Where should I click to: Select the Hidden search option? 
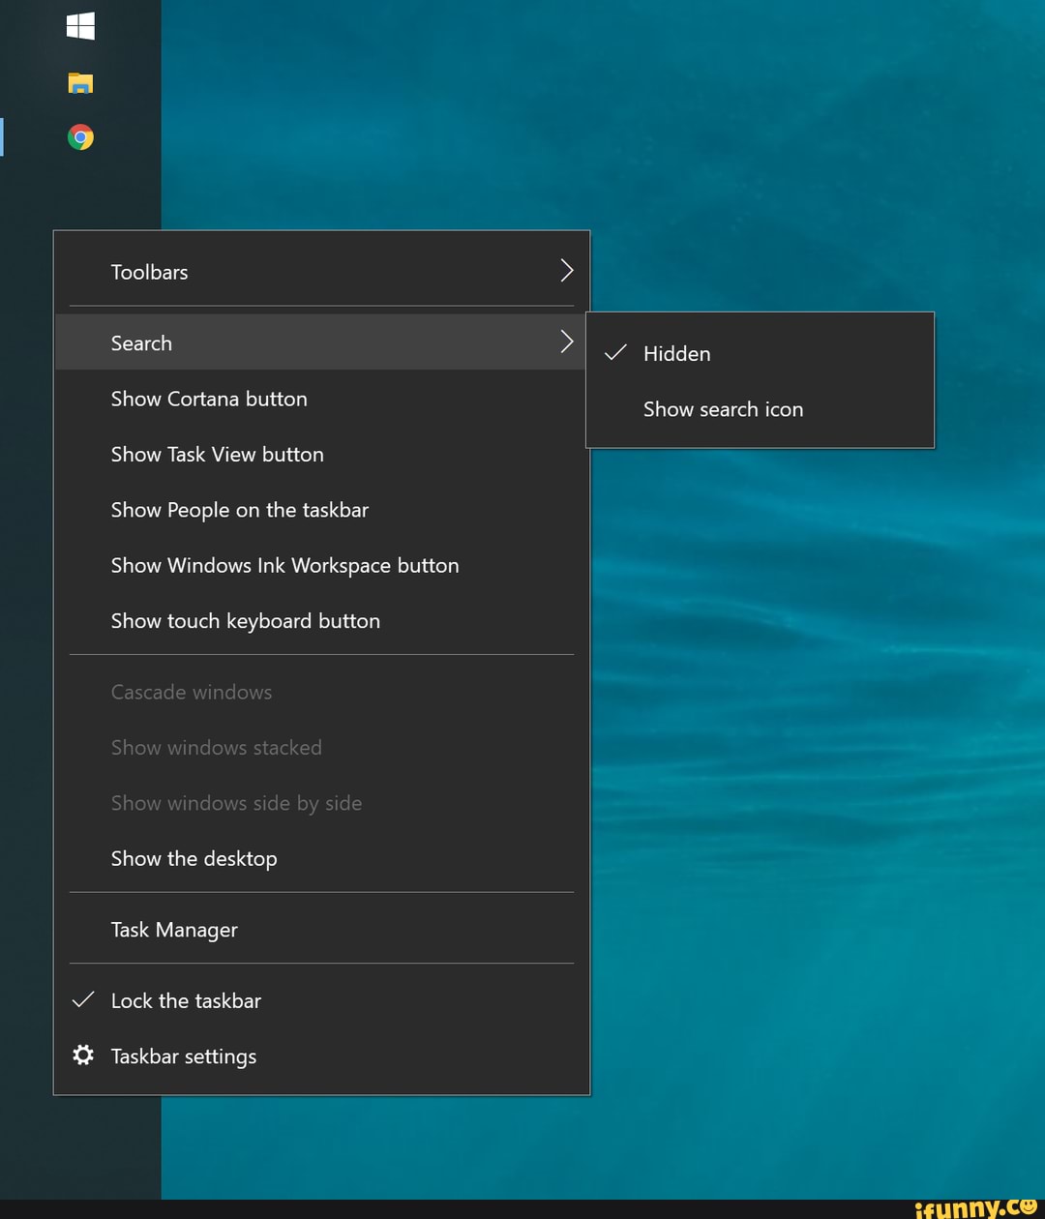point(676,354)
